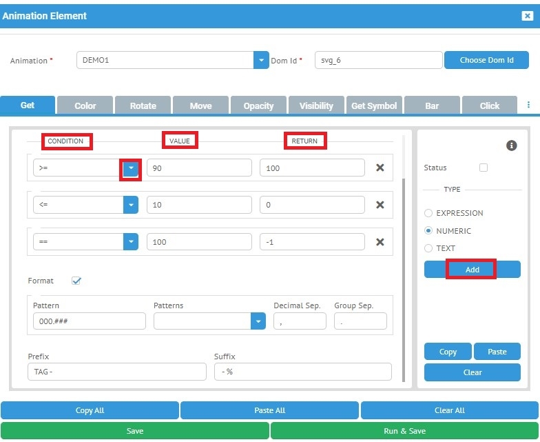Close the Animation Element dialog
This screenshot has height=442, width=540.
click(x=527, y=16)
